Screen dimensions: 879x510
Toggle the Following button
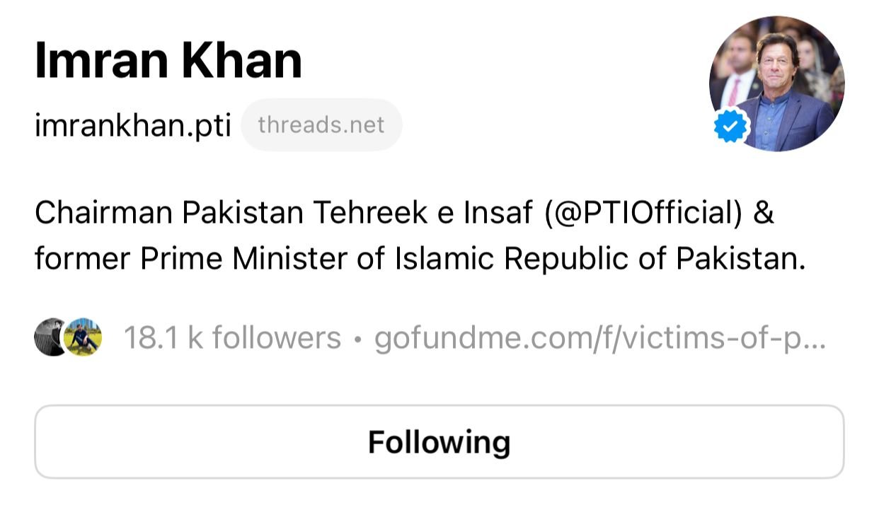coord(439,442)
